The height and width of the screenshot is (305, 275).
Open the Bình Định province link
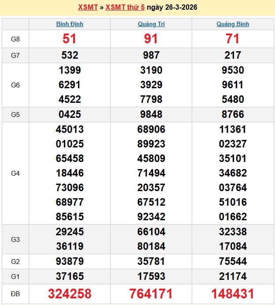point(70,24)
